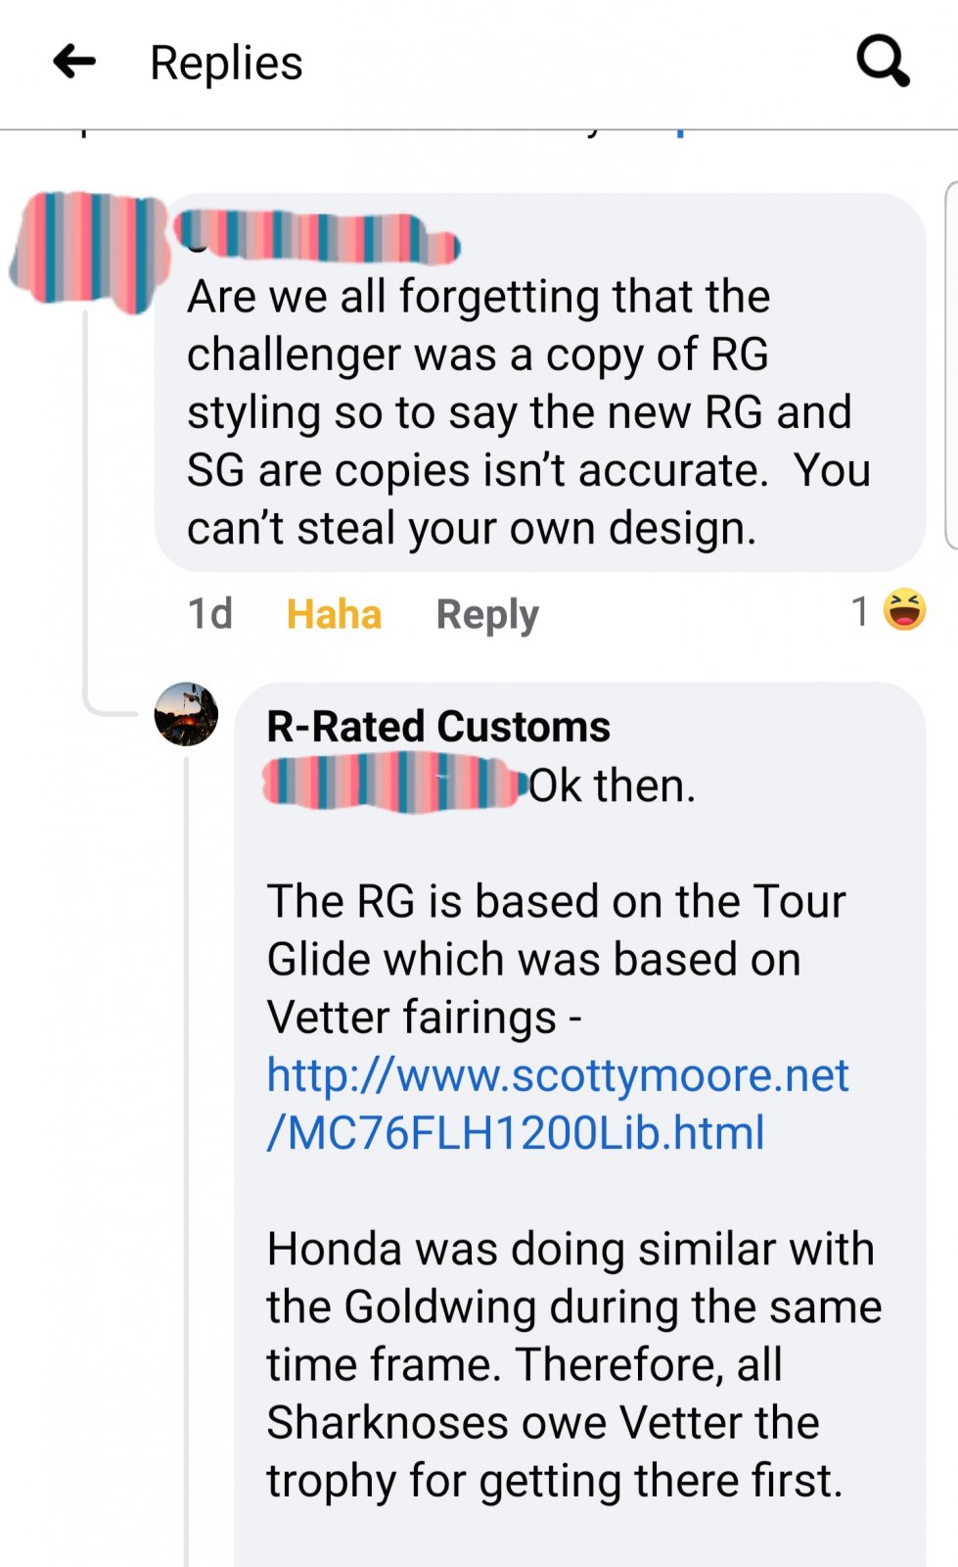This screenshot has height=1567, width=958.
Task: Tap the back arrow in the header
Action: coord(74,62)
